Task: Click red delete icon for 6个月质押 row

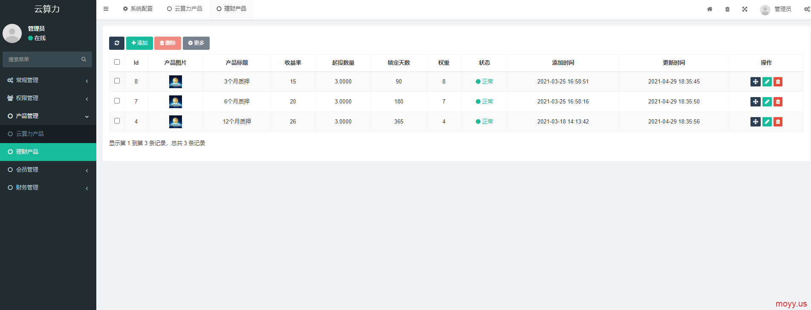Action: coord(778,102)
